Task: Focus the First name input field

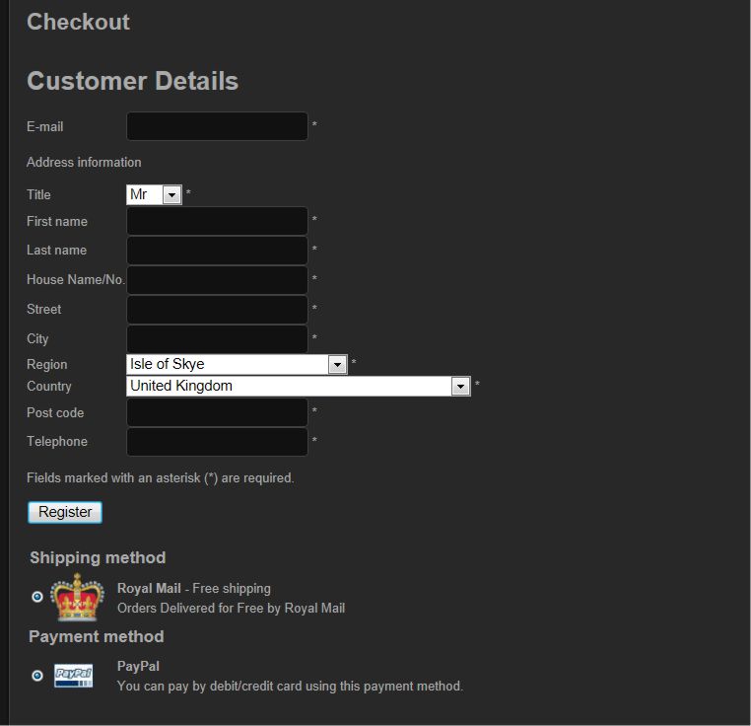Action: 217,221
